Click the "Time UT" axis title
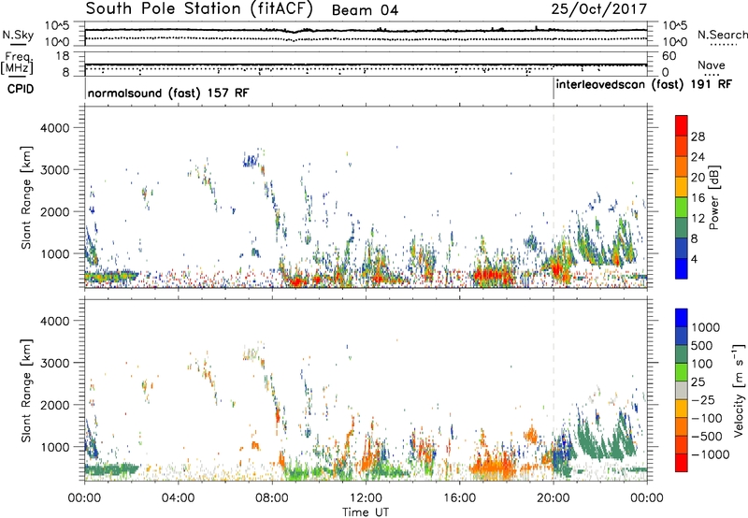748x518 pixels. click(366, 512)
